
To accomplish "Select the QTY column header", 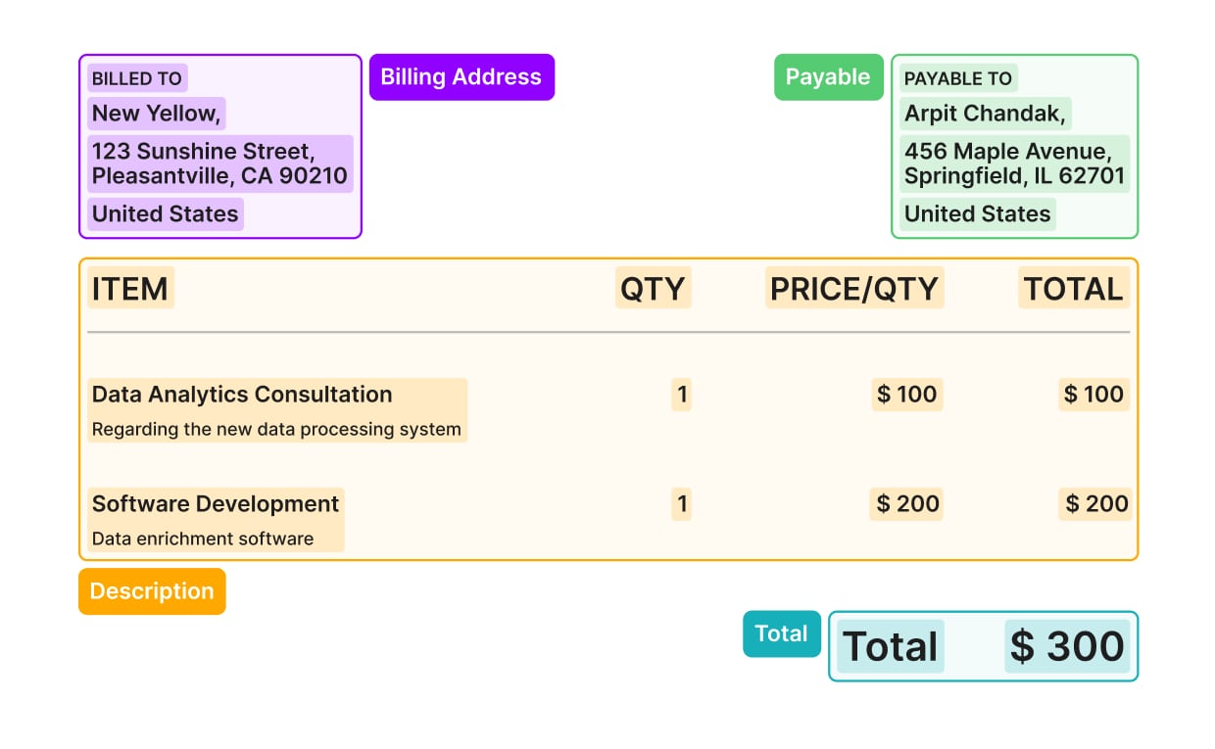I will coord(653,288).
